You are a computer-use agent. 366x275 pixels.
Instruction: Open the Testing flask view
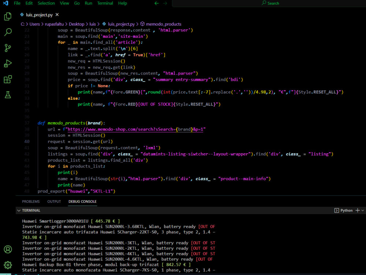8,95
